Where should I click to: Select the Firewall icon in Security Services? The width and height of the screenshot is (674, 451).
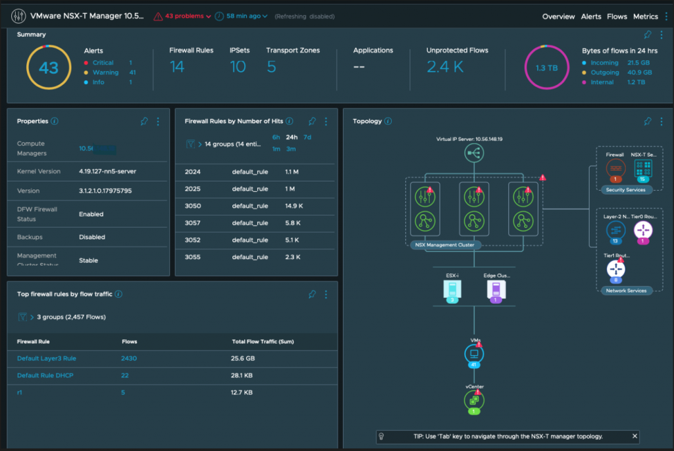(x=615, y=168)
